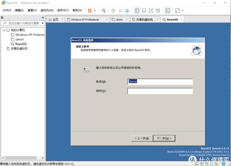Click the 自定义软件 heading text

click(x=83, y=47)
